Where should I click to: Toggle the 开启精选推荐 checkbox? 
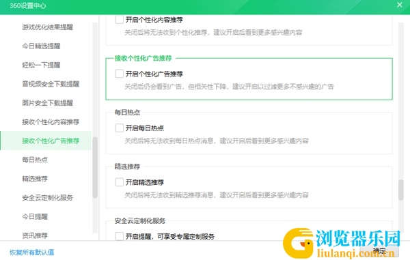[119, 182]
